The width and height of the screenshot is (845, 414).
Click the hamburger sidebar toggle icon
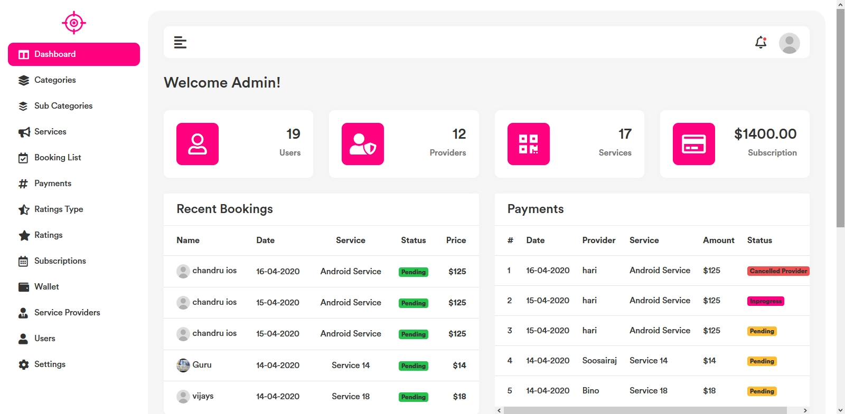pyautogui.click(x=180, y=42)
